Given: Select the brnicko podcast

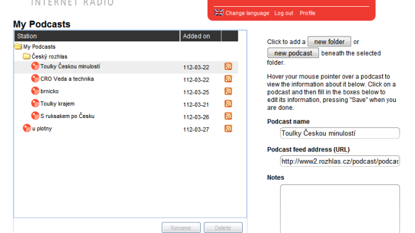Looking at the screenshot, I should pos(50,91).
